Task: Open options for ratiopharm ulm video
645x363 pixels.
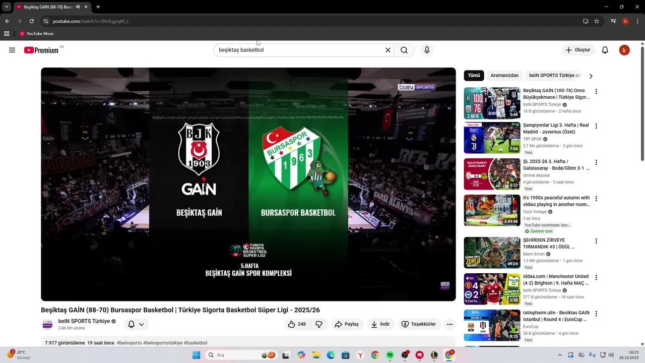Action: 596,314
